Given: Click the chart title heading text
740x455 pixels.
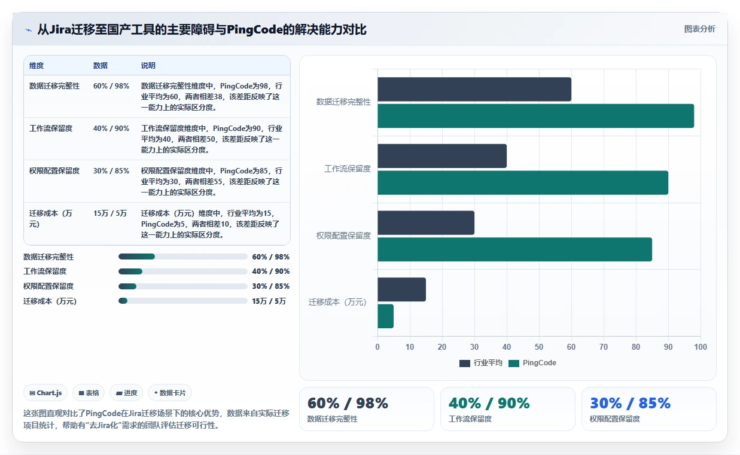Looking at the screenshot, I should (x=202, y=30).
